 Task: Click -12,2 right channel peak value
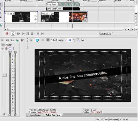[15, 52]
